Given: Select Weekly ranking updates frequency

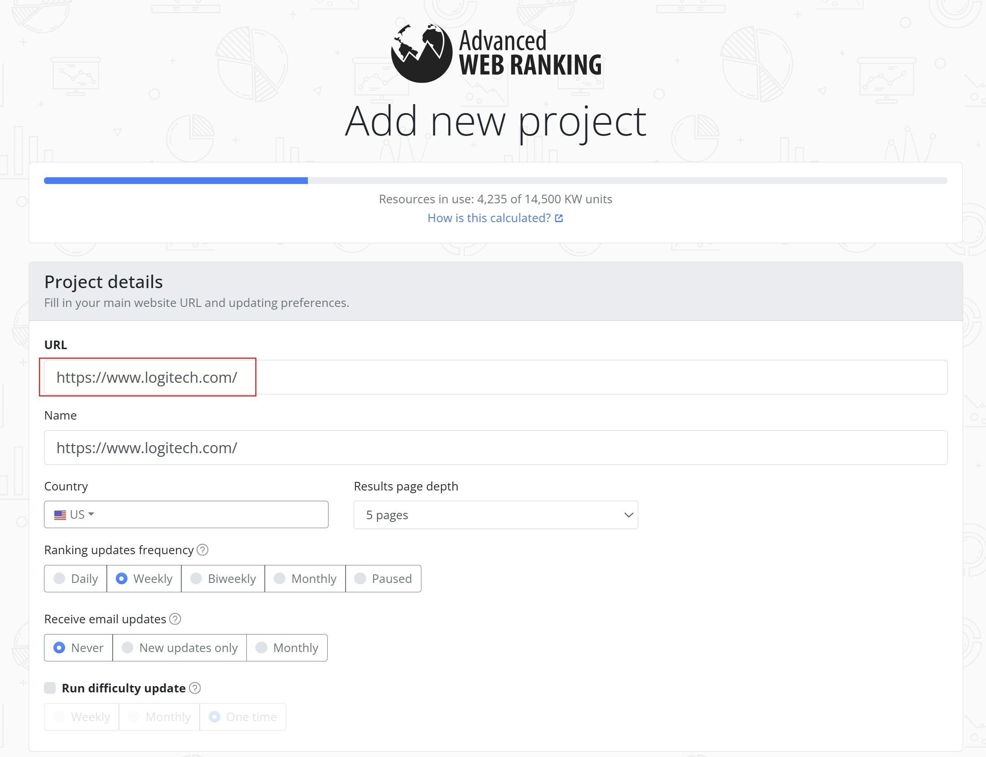Looking at the screenshot, I should pos(144,578).
